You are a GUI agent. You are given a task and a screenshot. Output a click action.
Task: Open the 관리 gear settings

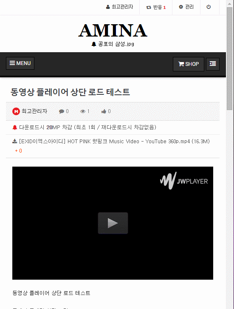pyautogui.click(x=186, y=7)
